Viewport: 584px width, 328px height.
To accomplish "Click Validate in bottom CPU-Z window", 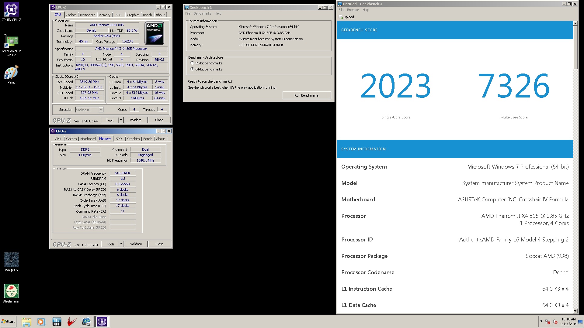I will tap(136, 244).
